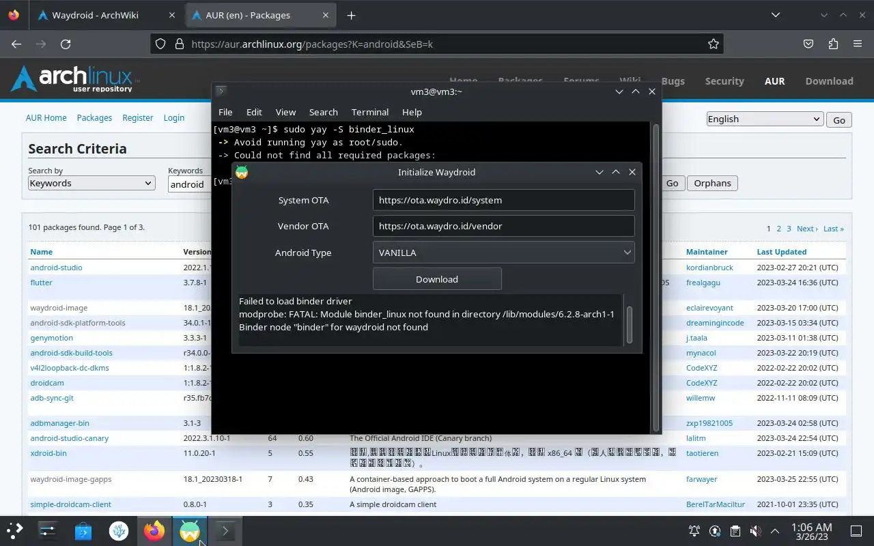Click the Orphans button
Screen dimensions: 874x546
tap(712, 183)
